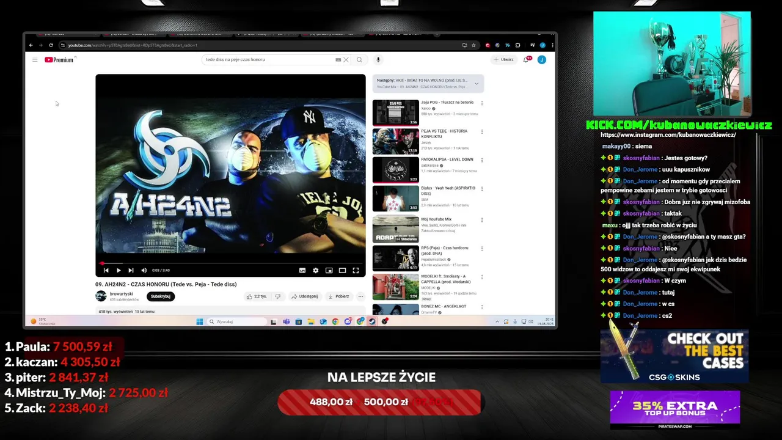Open options for MODELKI ft. Smolasty
782x440 pixels.
point(482,277)
